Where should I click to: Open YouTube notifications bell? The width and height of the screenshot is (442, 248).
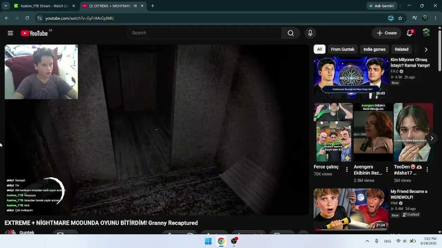click(410, 33)
